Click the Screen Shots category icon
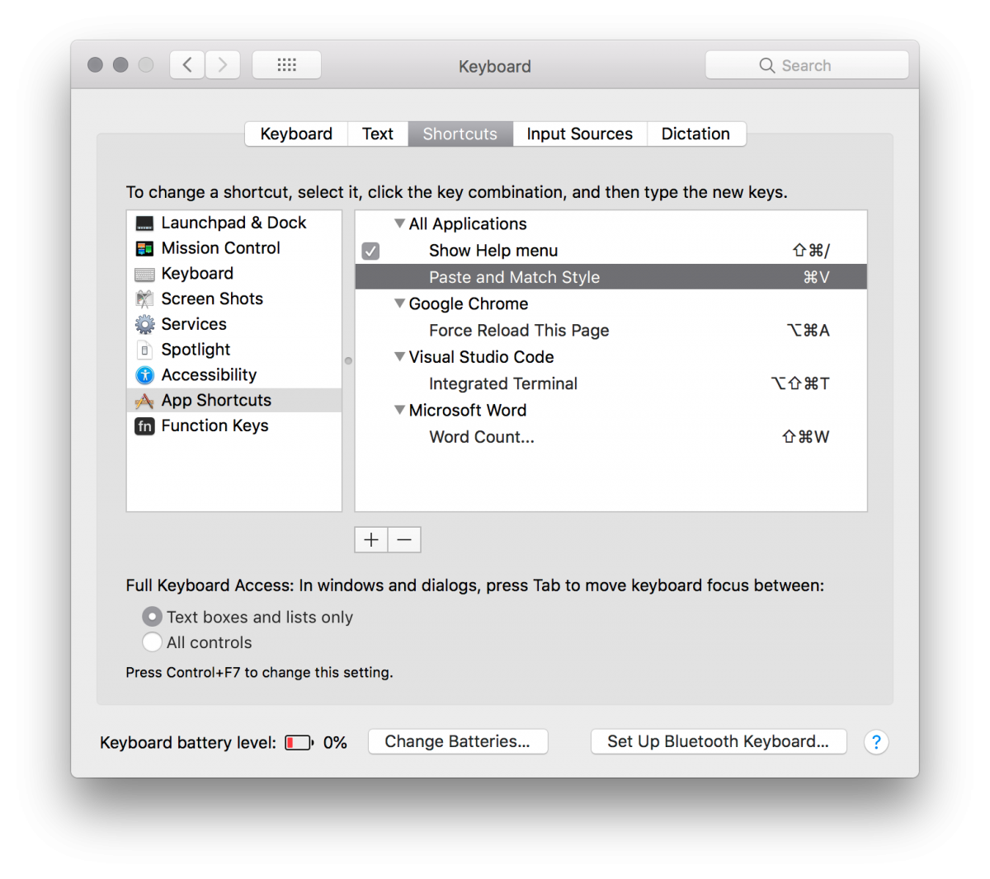Viewport: 990px width, 879px height. tap(144, 299)
